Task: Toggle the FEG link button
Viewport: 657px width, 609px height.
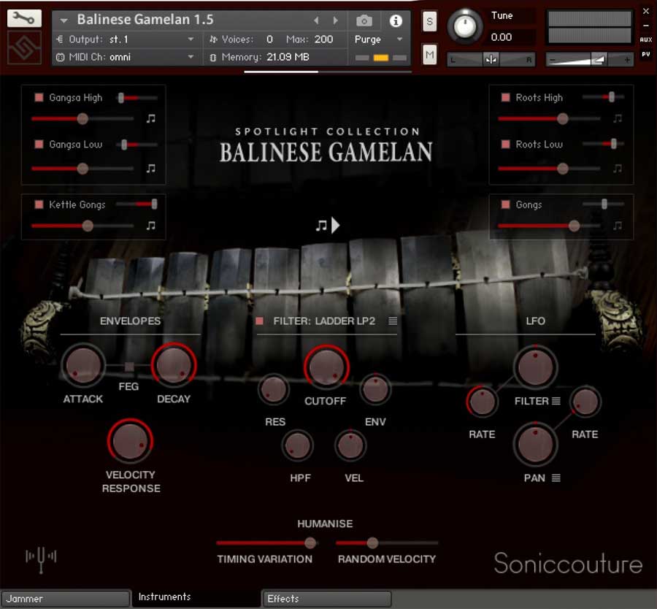Action: (129, 367)
